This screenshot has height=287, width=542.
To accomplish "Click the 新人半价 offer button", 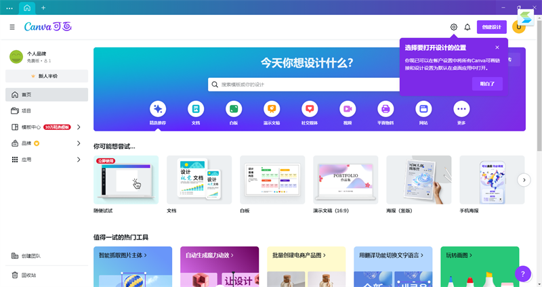I will pyautogui.click(x=47, y=76).
